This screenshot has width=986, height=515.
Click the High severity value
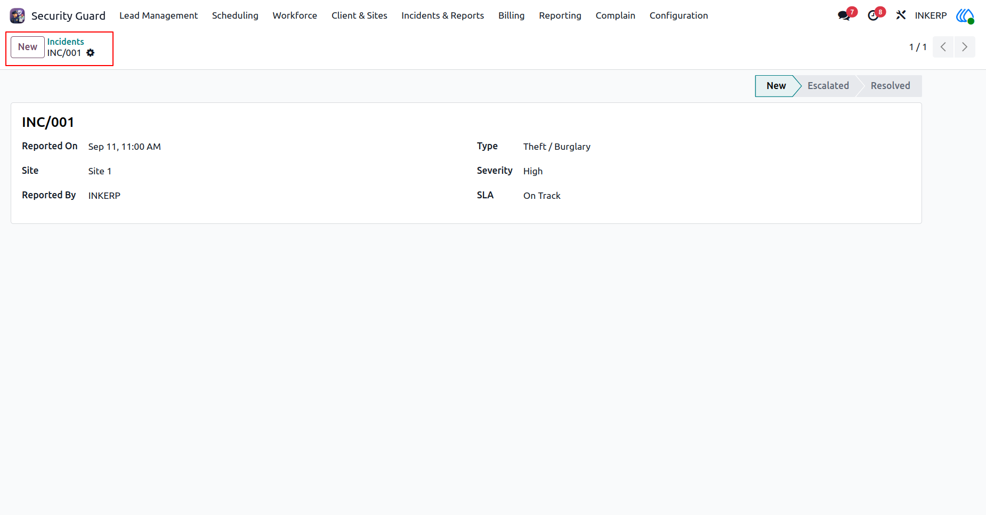coord(533,171)
